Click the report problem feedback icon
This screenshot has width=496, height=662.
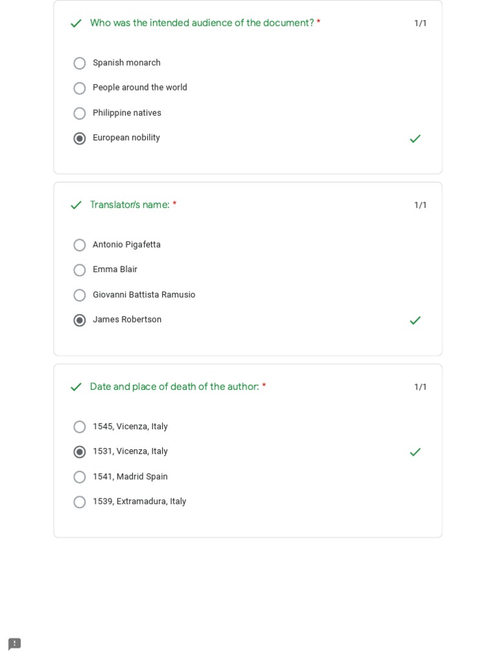pos(14,644)
